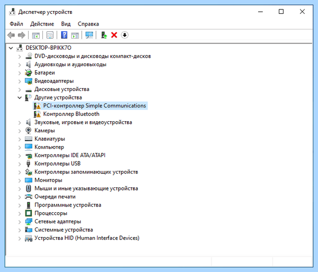Screen dimensions: 318x272
Task: Click the red X Uninstall device icon
Action: [x=114, y=35]
